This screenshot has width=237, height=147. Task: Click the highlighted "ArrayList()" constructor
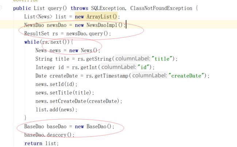(102, 16)
